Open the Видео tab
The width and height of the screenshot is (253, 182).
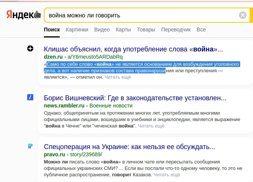[x=102, y=30]
